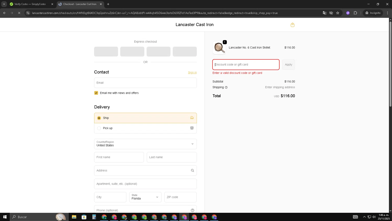Stop loading the page with X button

tap(19, 13)
